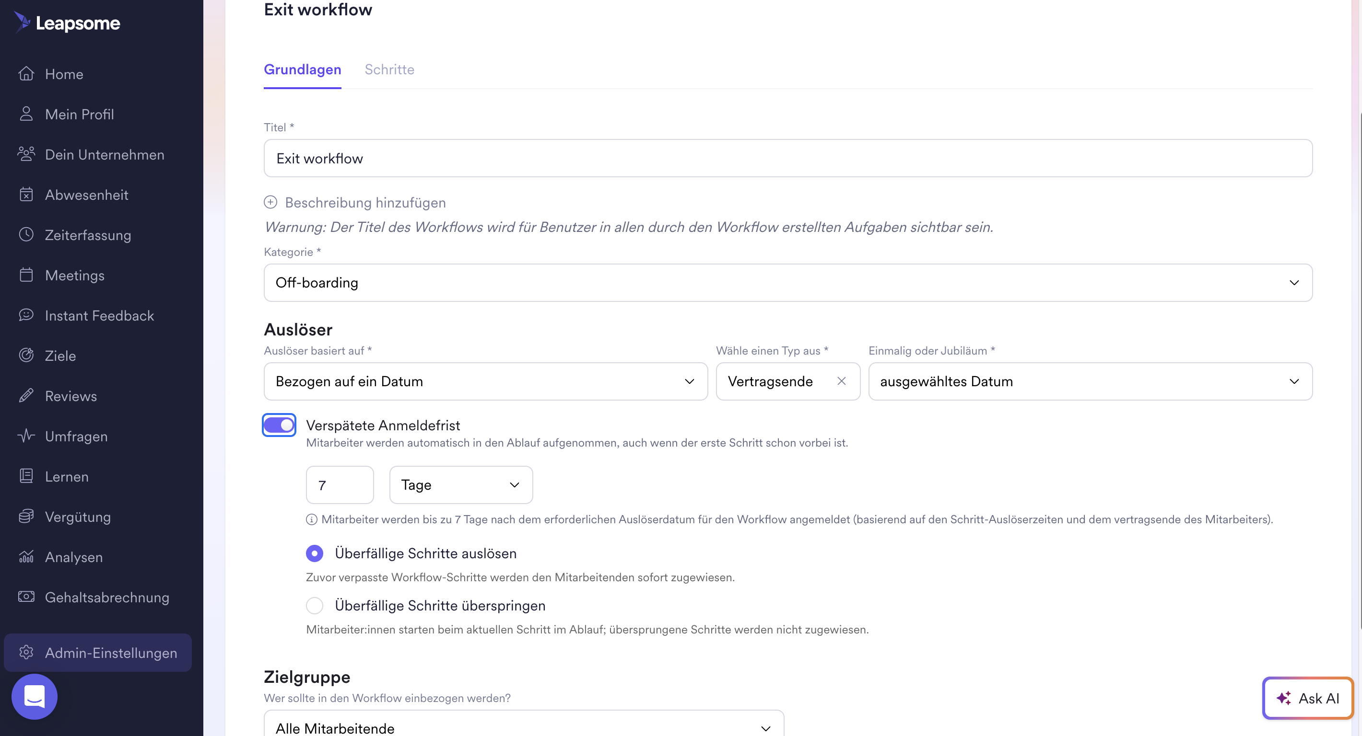Click the Ziele target icon

click(x=26, y=355)
